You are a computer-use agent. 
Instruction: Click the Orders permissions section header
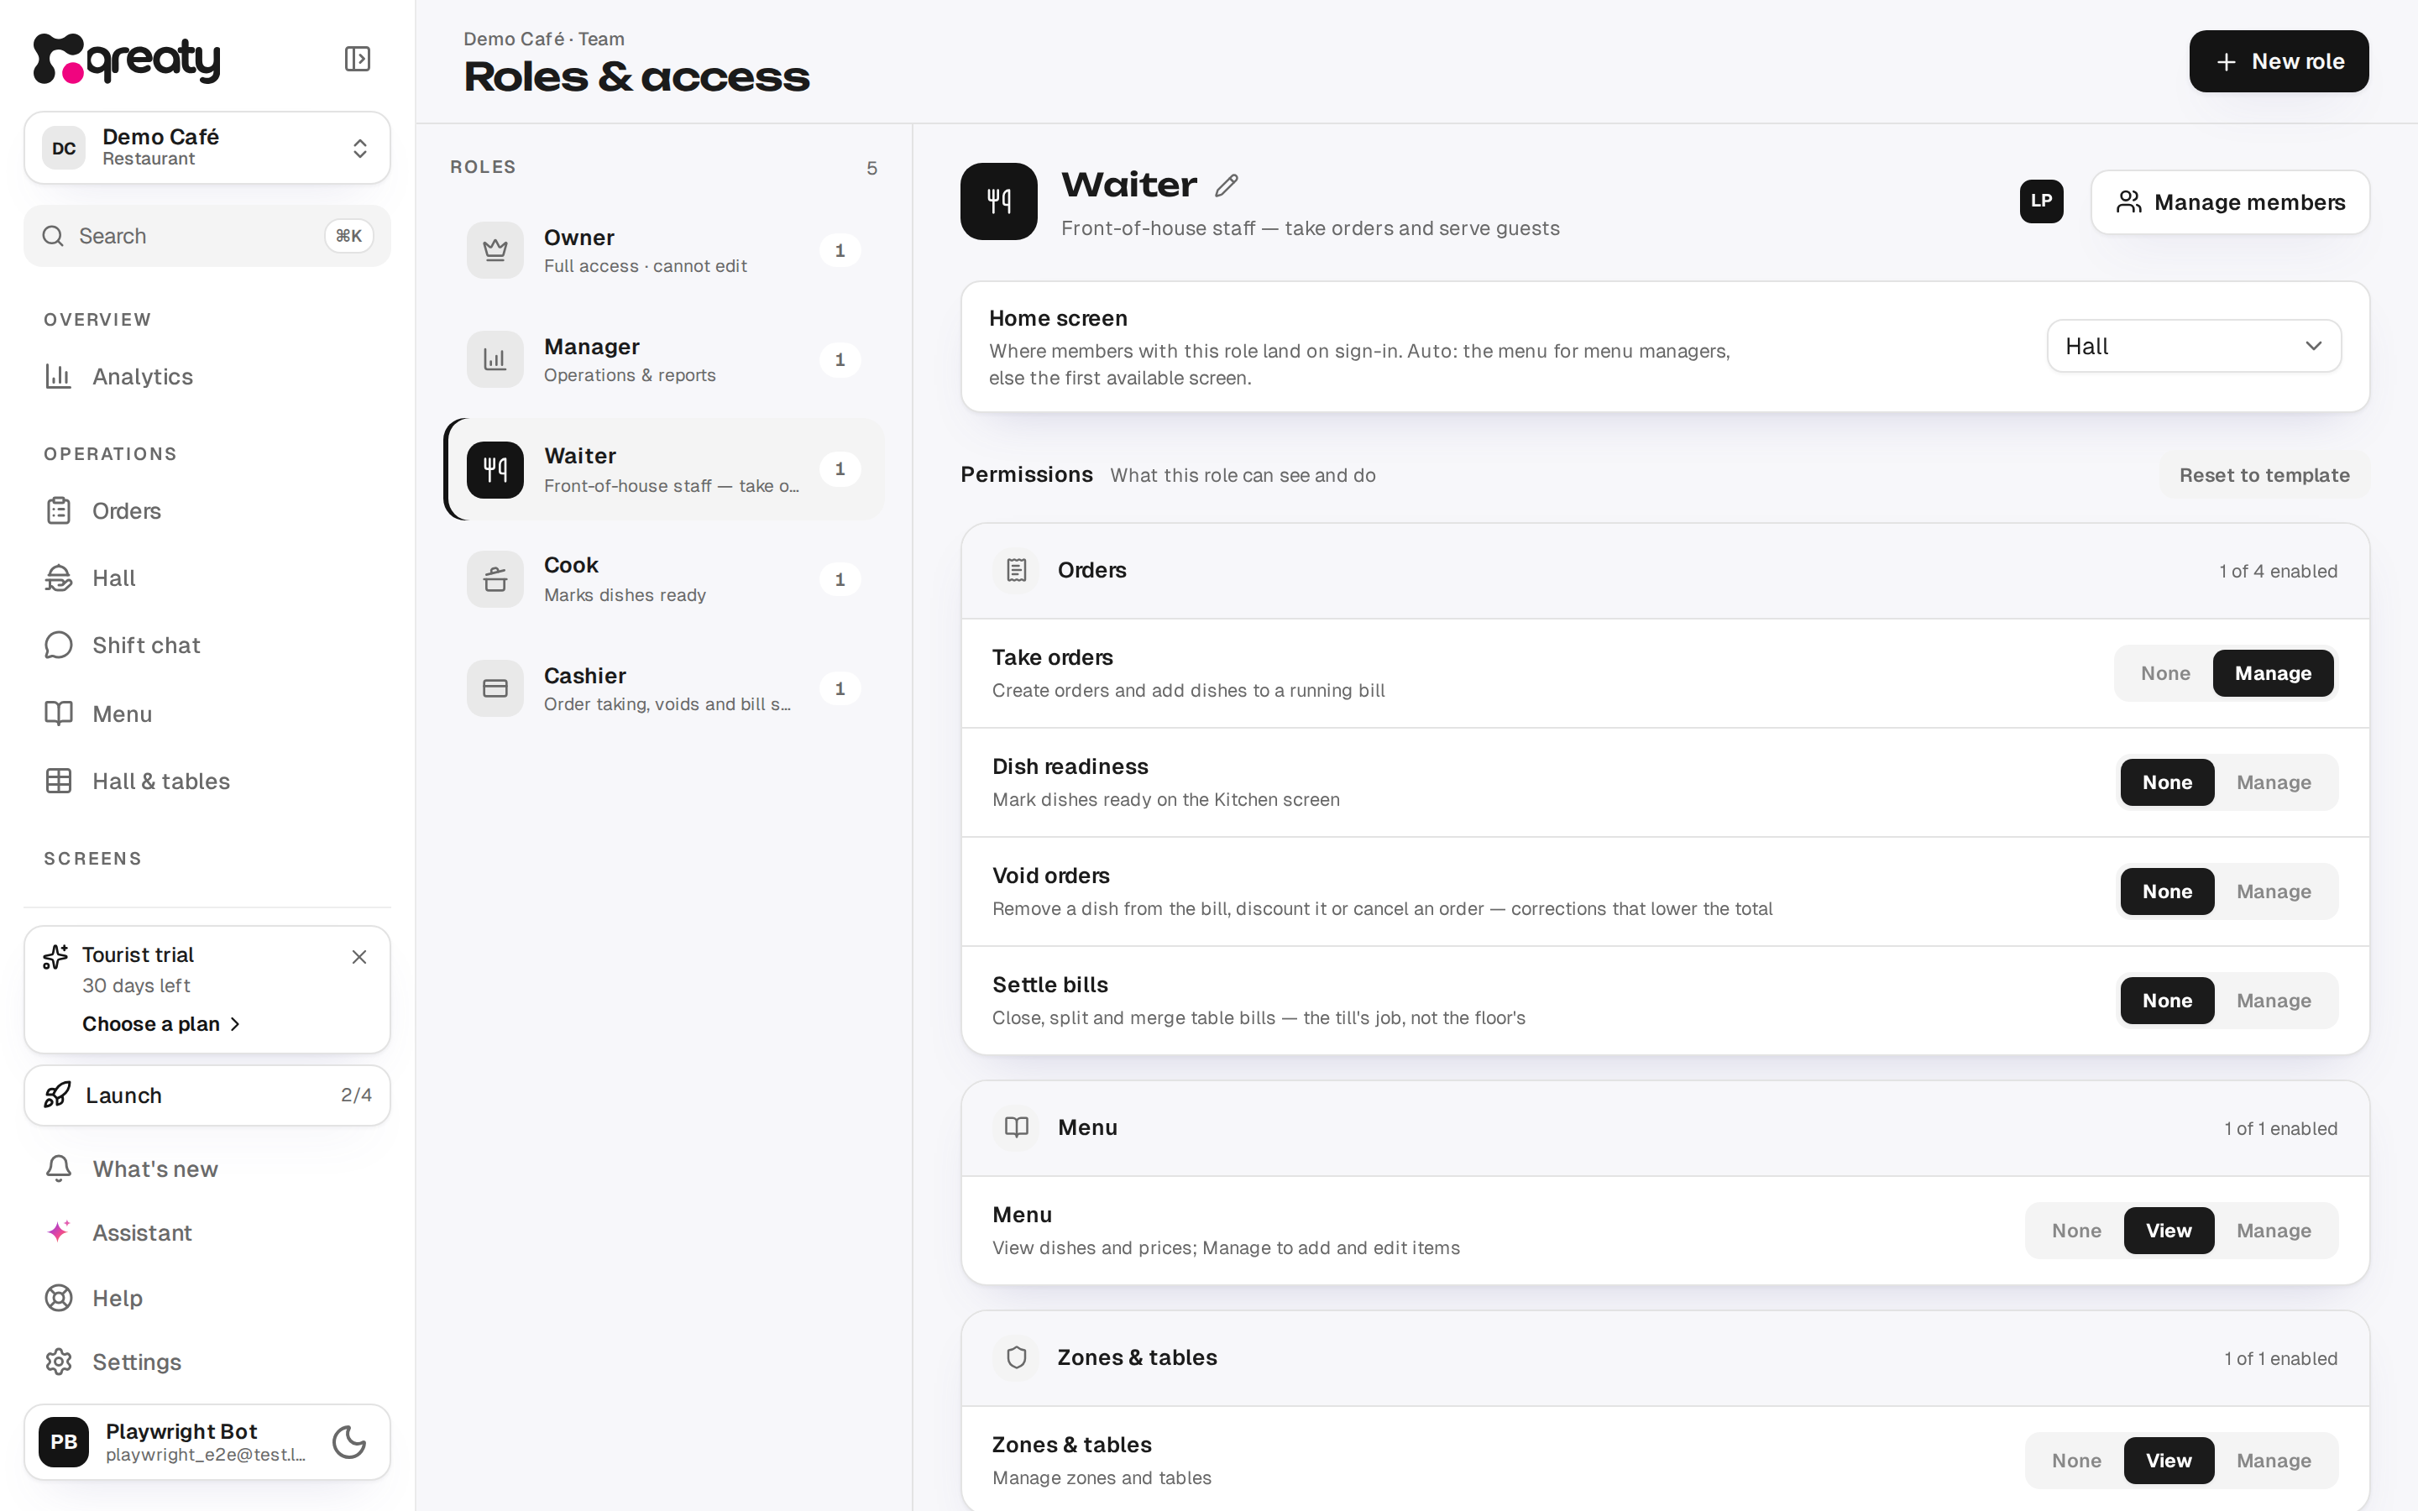pos(1665,571)
